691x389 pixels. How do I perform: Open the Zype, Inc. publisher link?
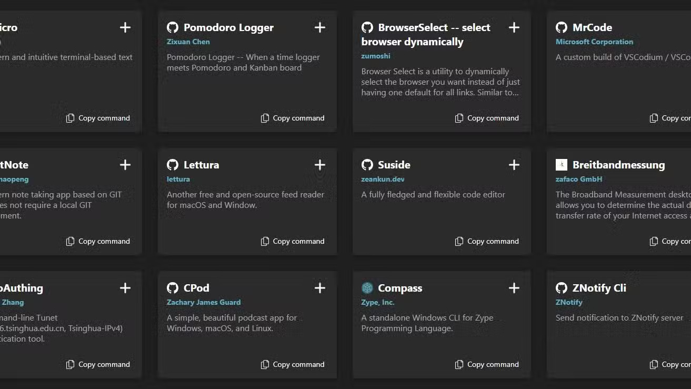377,302
